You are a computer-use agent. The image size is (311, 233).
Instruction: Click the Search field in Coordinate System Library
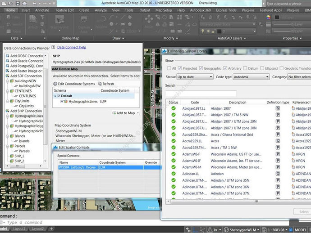pos(201,94)
